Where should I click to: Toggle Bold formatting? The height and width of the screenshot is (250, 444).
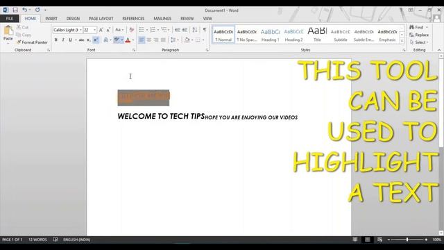coord(55,40)
